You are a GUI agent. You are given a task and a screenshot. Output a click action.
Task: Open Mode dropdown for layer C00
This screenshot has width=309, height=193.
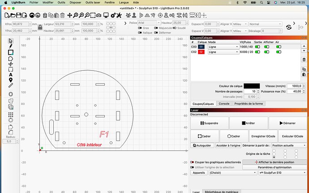223,47
